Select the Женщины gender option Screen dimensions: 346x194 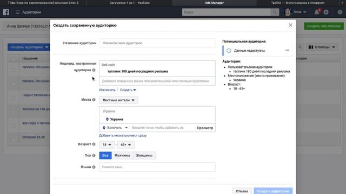pyautogui.click(x=144, y=155)
